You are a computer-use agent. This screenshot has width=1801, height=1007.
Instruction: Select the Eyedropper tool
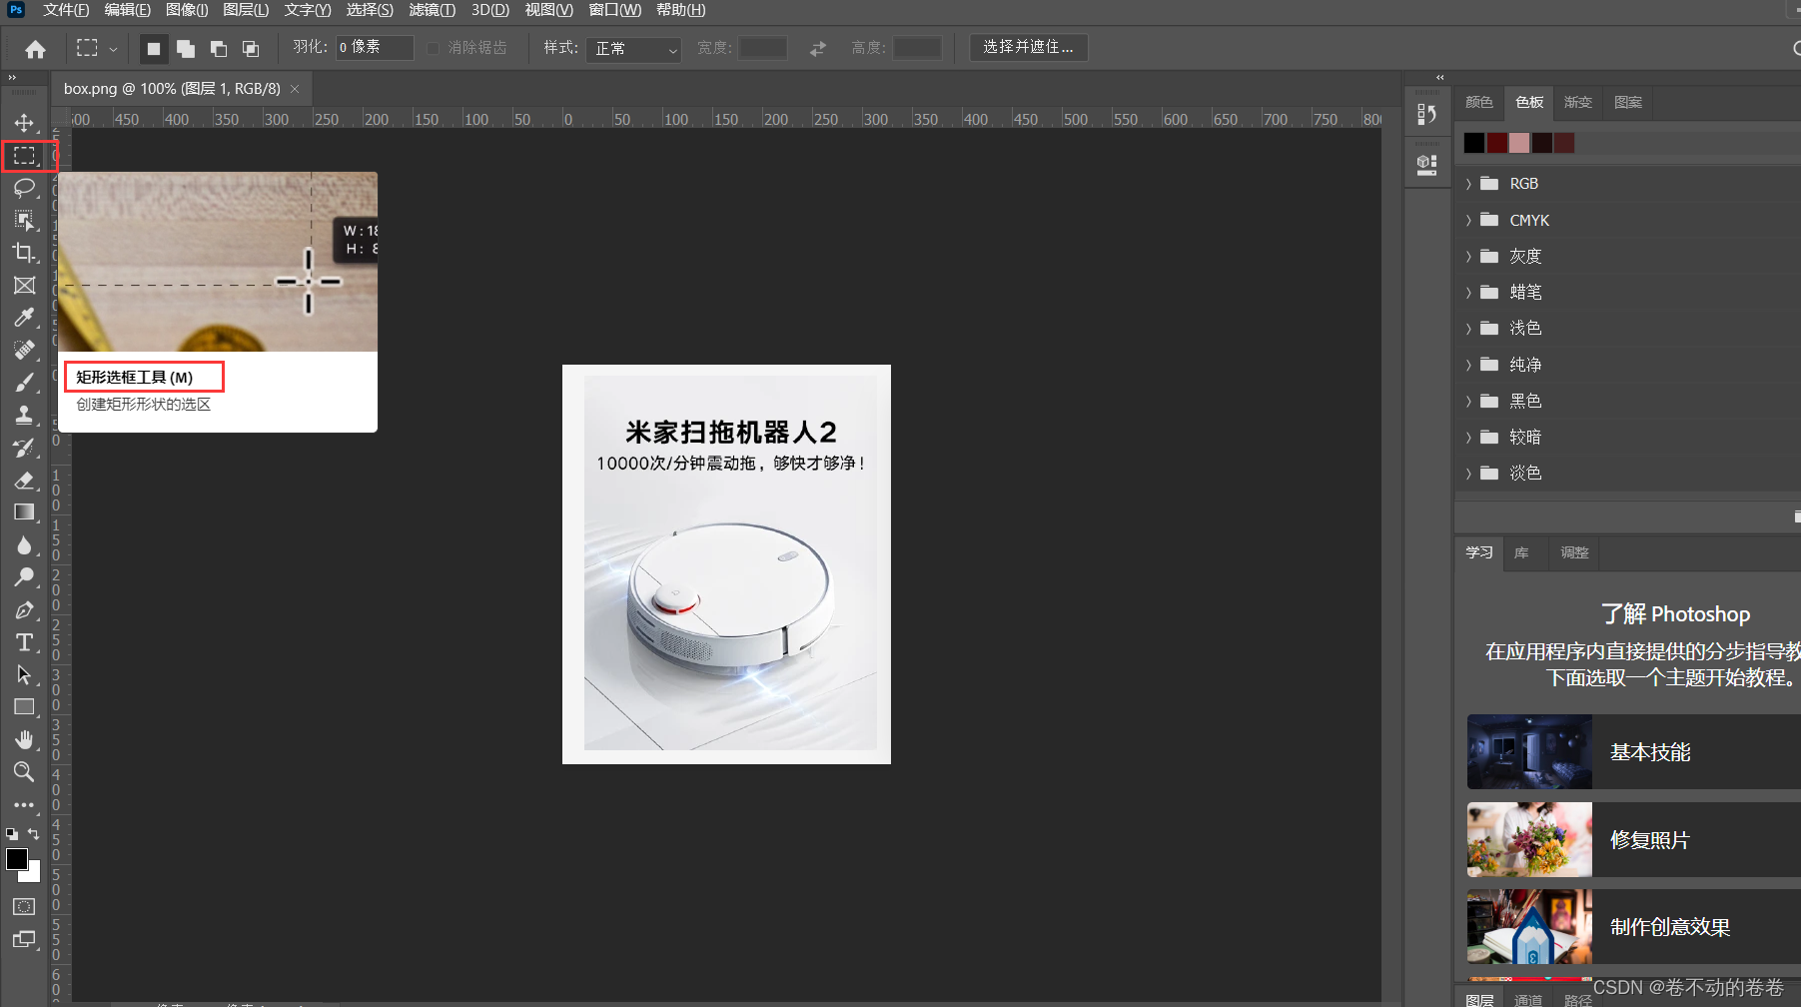point(24,318)
